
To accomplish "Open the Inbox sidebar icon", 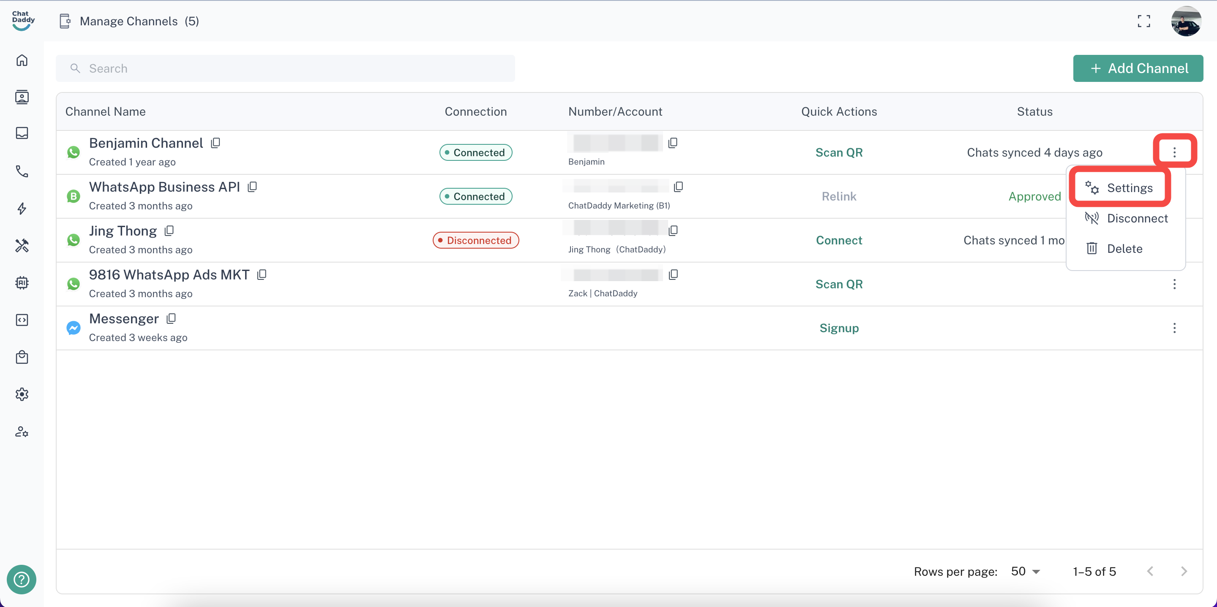I will pos(22,133).
